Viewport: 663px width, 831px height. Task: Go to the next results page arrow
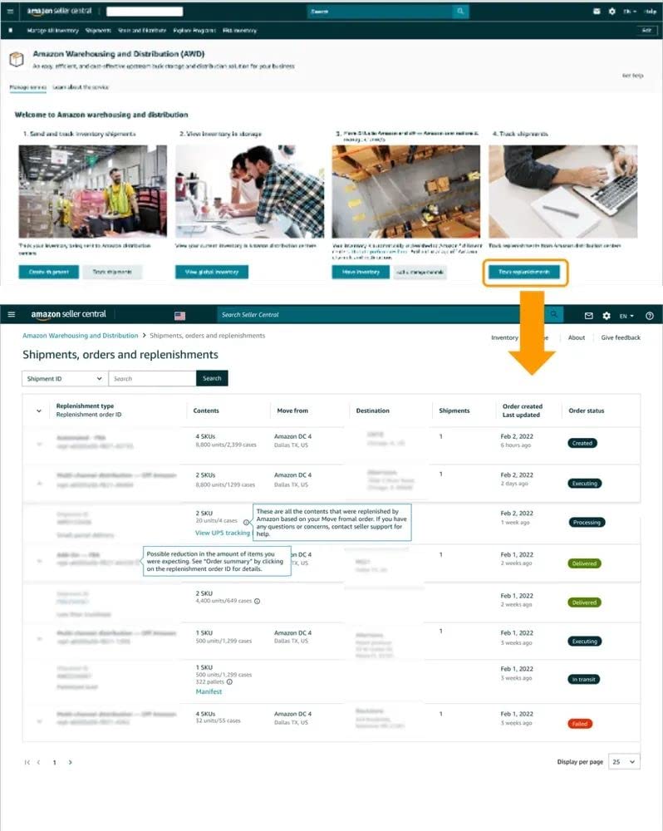tap(70, 762)
